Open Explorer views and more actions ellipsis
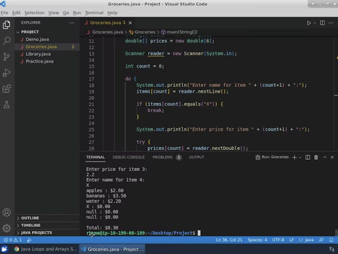The width and height of the screenshot is (338, 254). [72, 23]
